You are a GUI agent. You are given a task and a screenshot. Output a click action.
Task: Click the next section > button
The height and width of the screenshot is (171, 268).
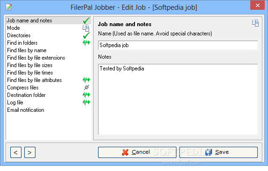[x=30, y=152]
